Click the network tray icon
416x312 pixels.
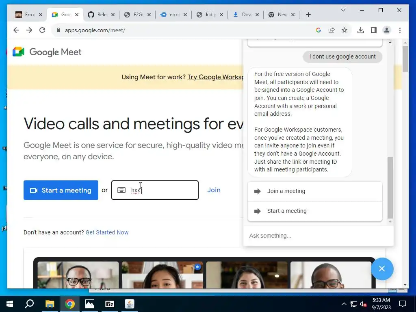(x=354, y=304)
